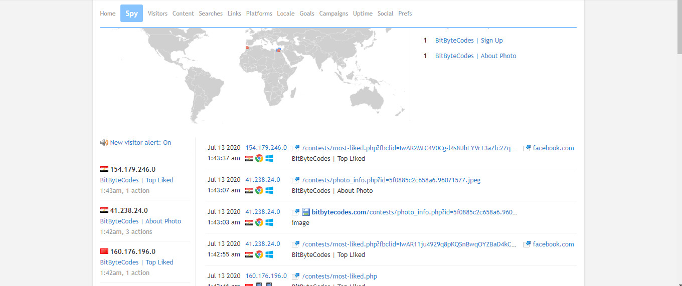Open the IP 154.179.246.0 link in the 1:43:37 row

(x=266, y=148)
